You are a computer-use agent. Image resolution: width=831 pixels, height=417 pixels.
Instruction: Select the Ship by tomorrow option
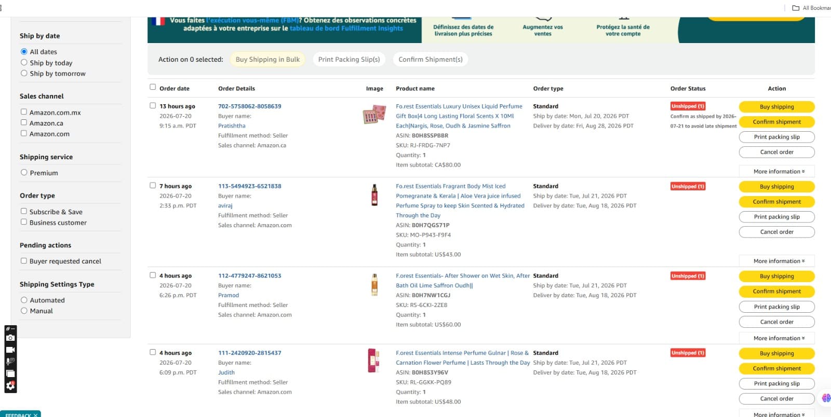click(x=24, y=74)
